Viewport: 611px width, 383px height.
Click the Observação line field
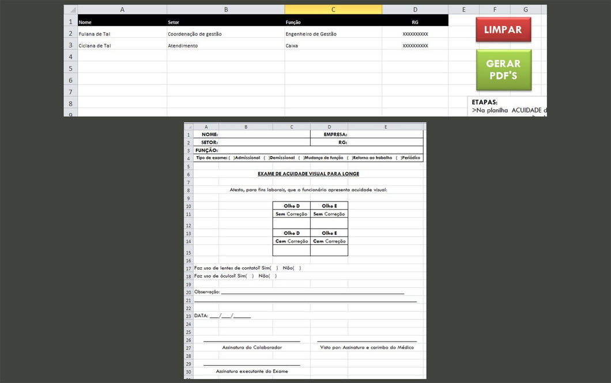tap(311, 292)
